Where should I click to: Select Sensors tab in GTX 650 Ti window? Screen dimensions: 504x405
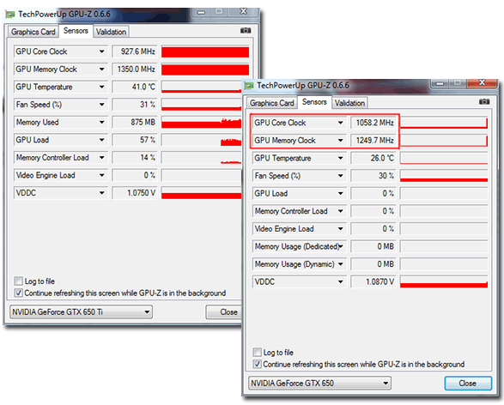pyautogui.click(x=76, y=31)
